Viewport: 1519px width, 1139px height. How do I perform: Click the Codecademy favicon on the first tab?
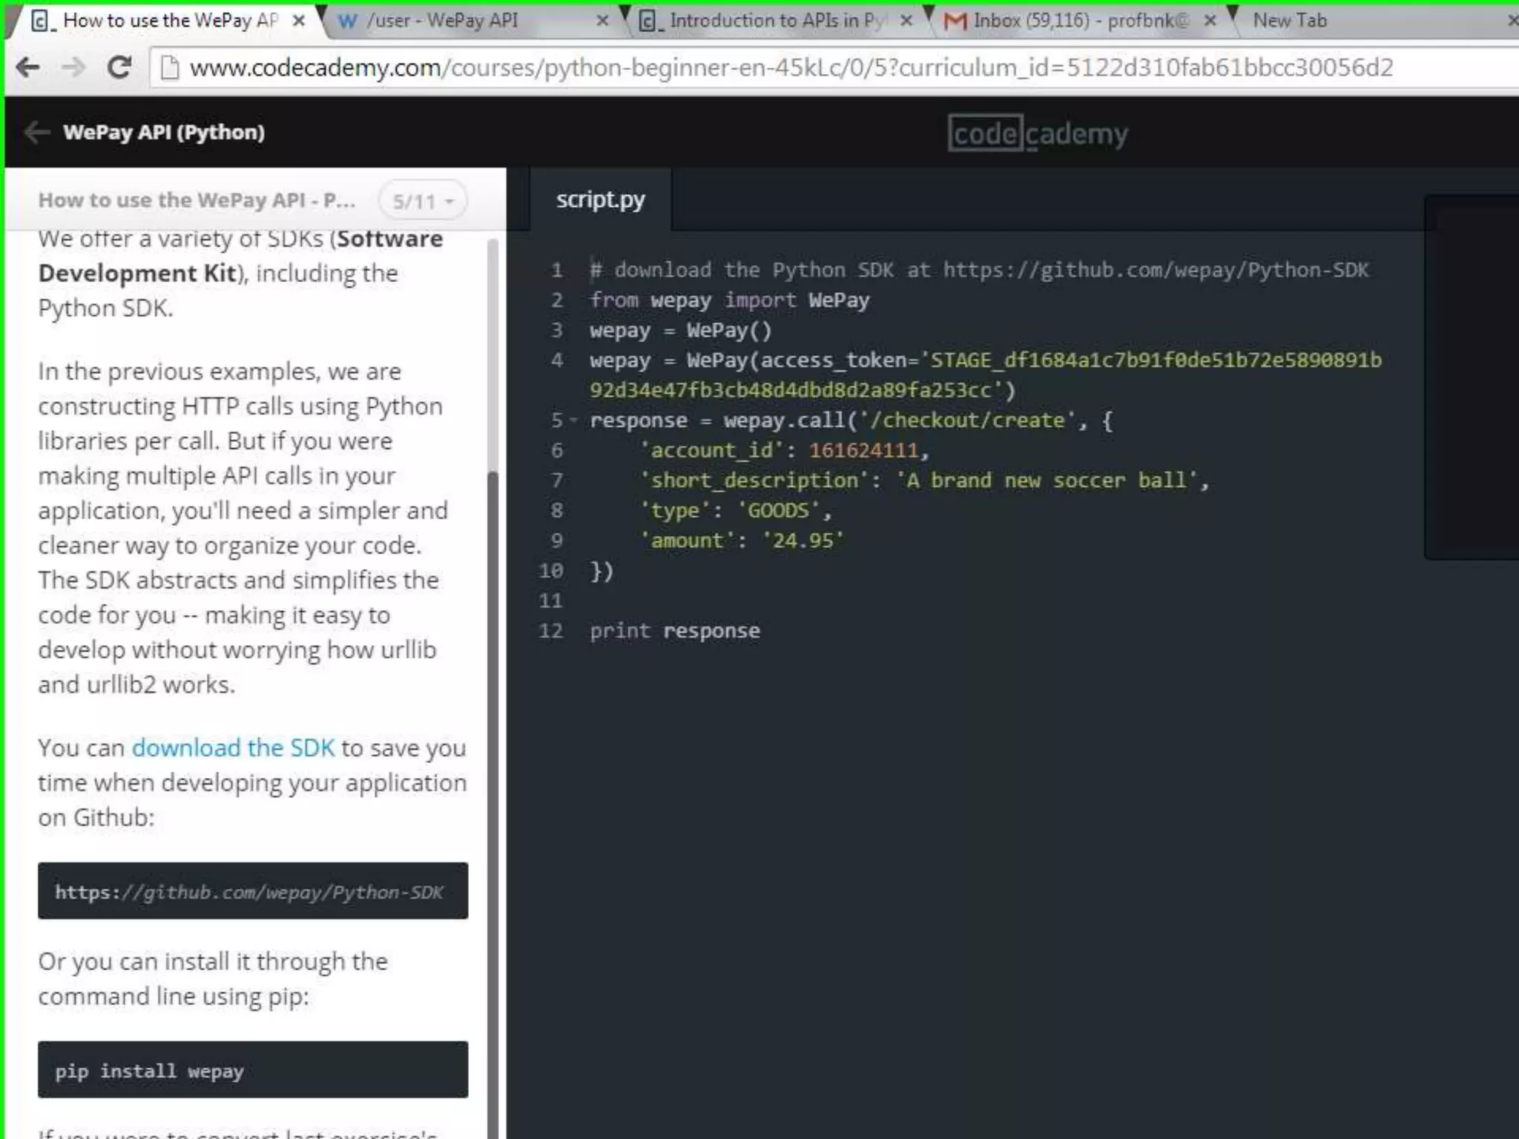tap(42, 21)
